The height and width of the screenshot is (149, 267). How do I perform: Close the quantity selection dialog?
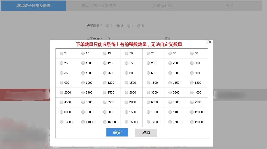[210, 42]
